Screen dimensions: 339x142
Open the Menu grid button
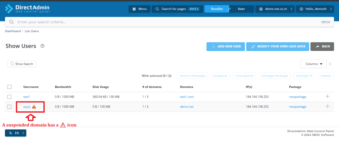pyautogui.click(x=139, y=9)
